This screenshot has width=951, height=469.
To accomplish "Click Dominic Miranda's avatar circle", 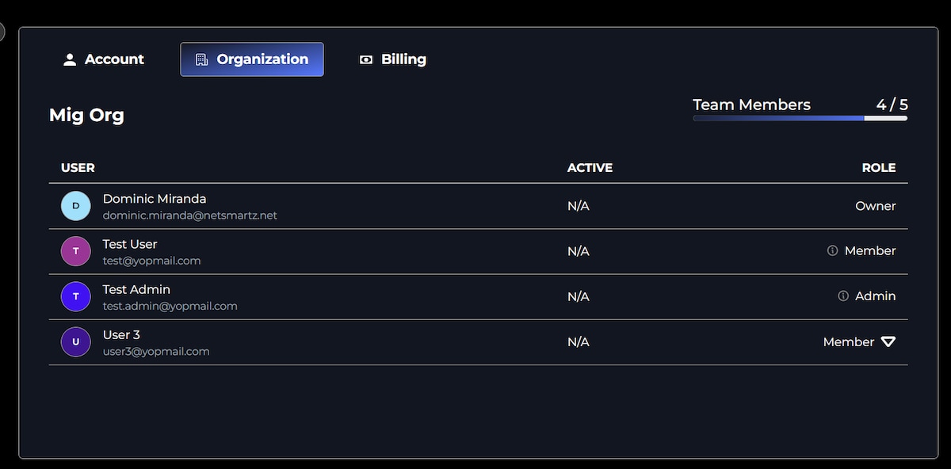I will (x=76, y=206).
